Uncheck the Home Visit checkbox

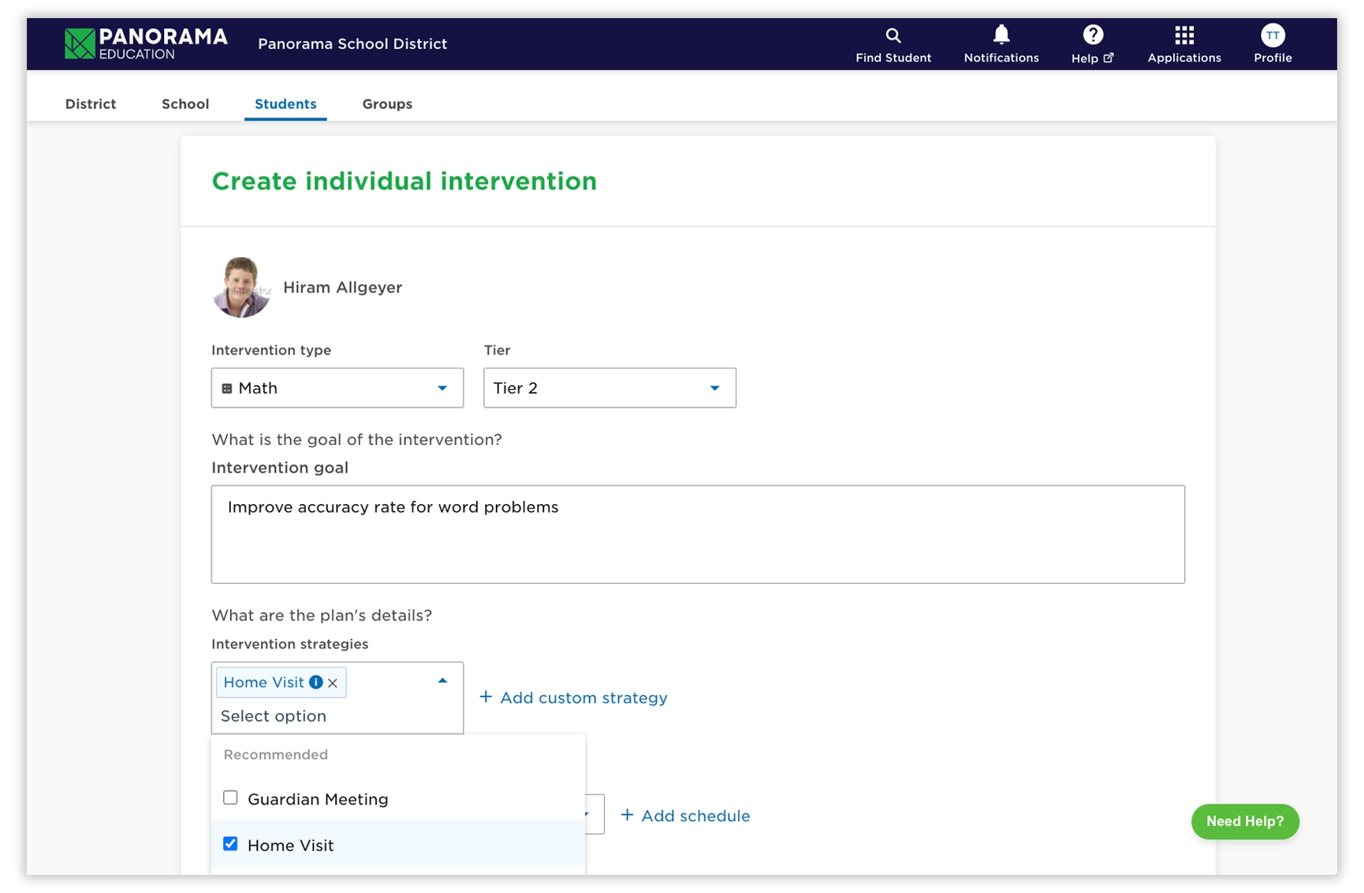pyautogui.click(x=230, y=844)
